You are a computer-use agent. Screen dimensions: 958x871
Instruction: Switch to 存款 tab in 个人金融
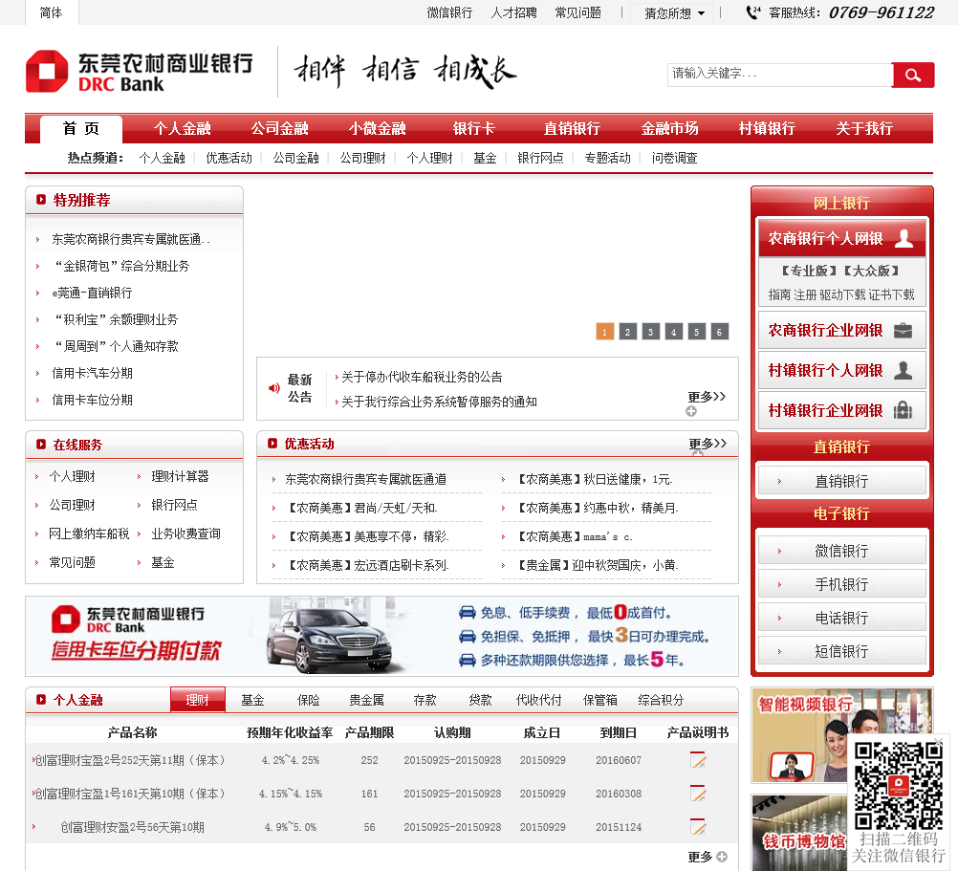(x=425, y=700)
